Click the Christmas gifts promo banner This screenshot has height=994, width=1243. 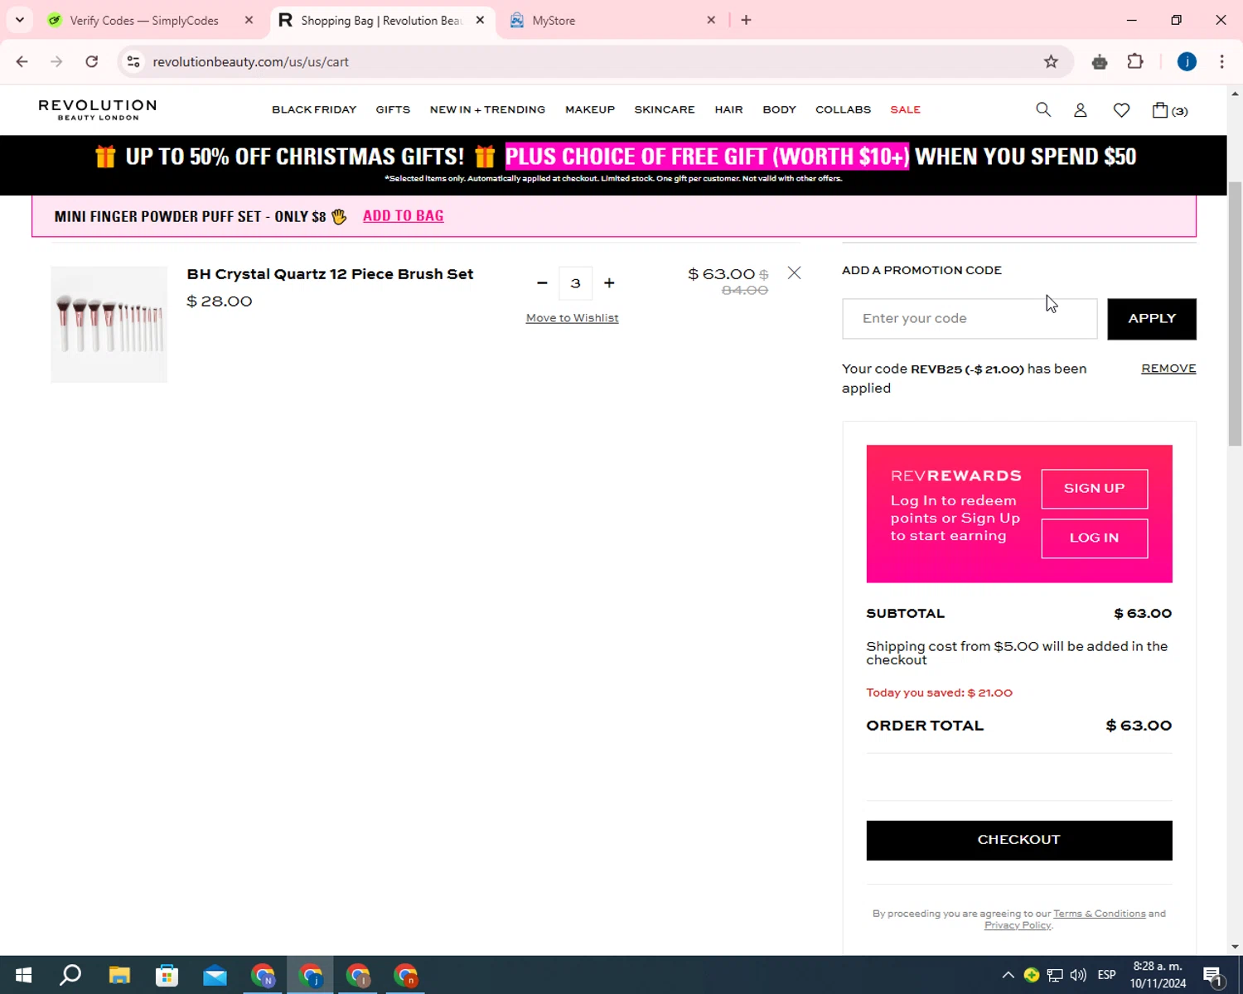(613, 164)
